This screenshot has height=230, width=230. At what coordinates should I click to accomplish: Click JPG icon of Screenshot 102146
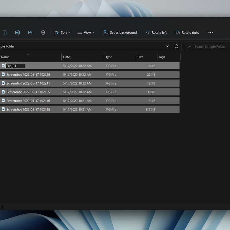point(3,101)
